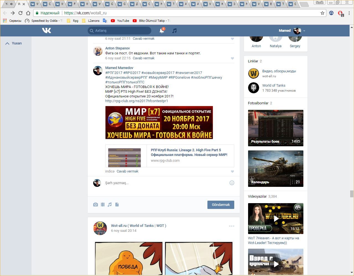
Task: Open emoji picker smiley icon
Action: [232, 183]
